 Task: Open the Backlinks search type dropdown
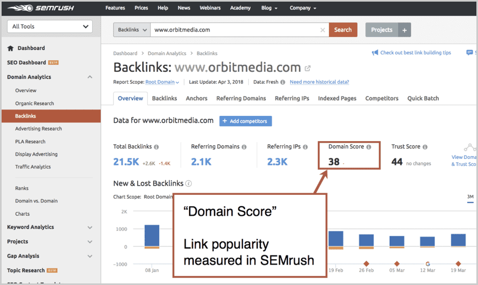click(x=132, y=30)
